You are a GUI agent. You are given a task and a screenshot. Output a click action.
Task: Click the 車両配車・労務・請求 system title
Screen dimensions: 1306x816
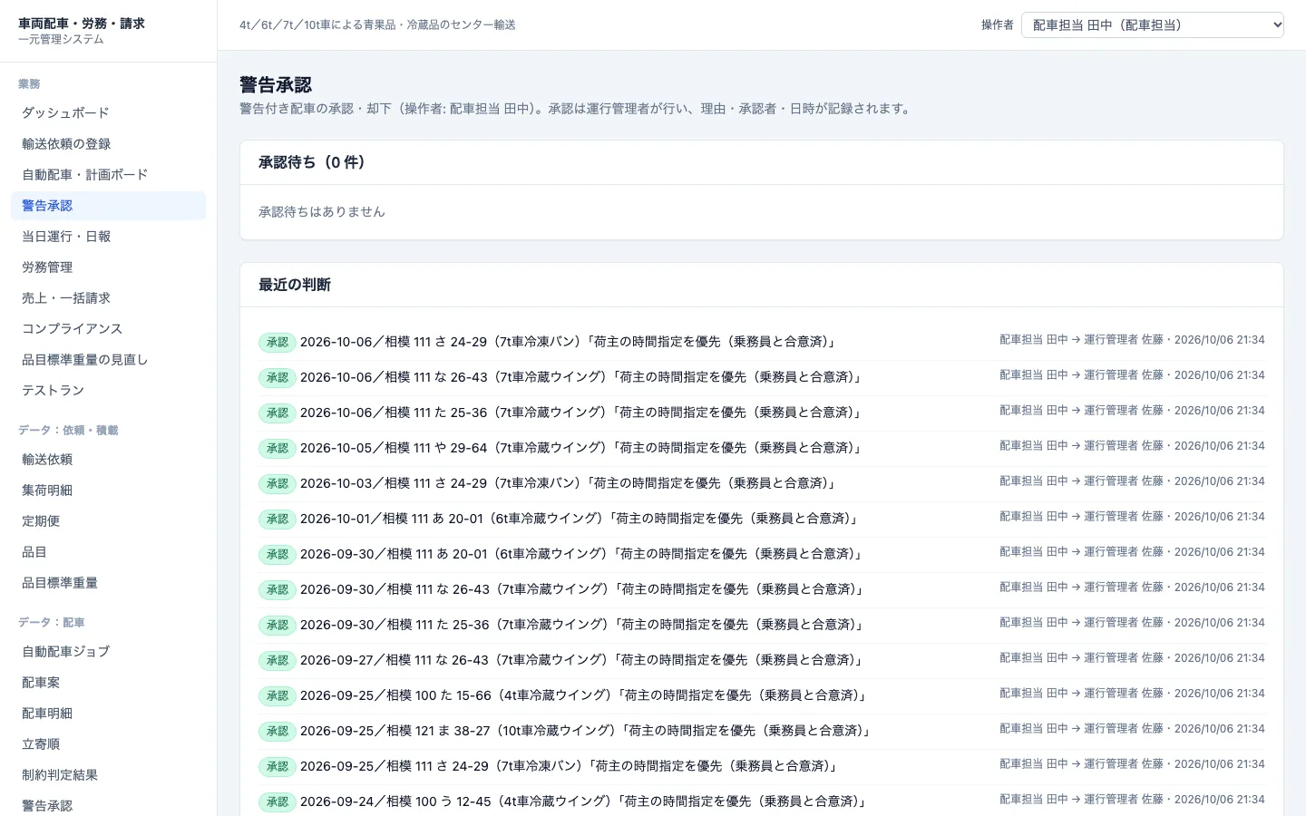82,24
